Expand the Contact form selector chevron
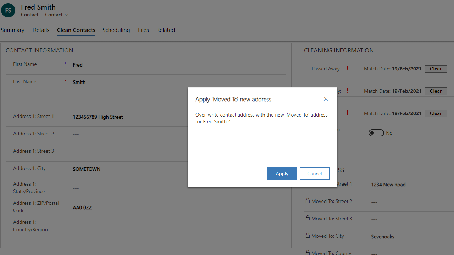Viewport: 454px width, 255px height. pyautogui.click(x=66, y=15)
